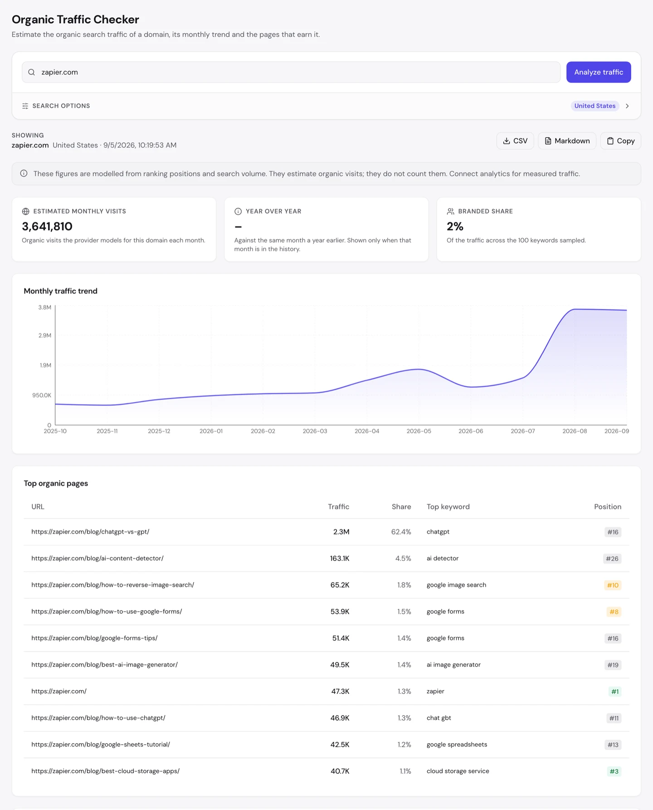Viewport: 653px width, 810px height.
Task: Copy results using the Copy button
Action: tap(620, 141)
